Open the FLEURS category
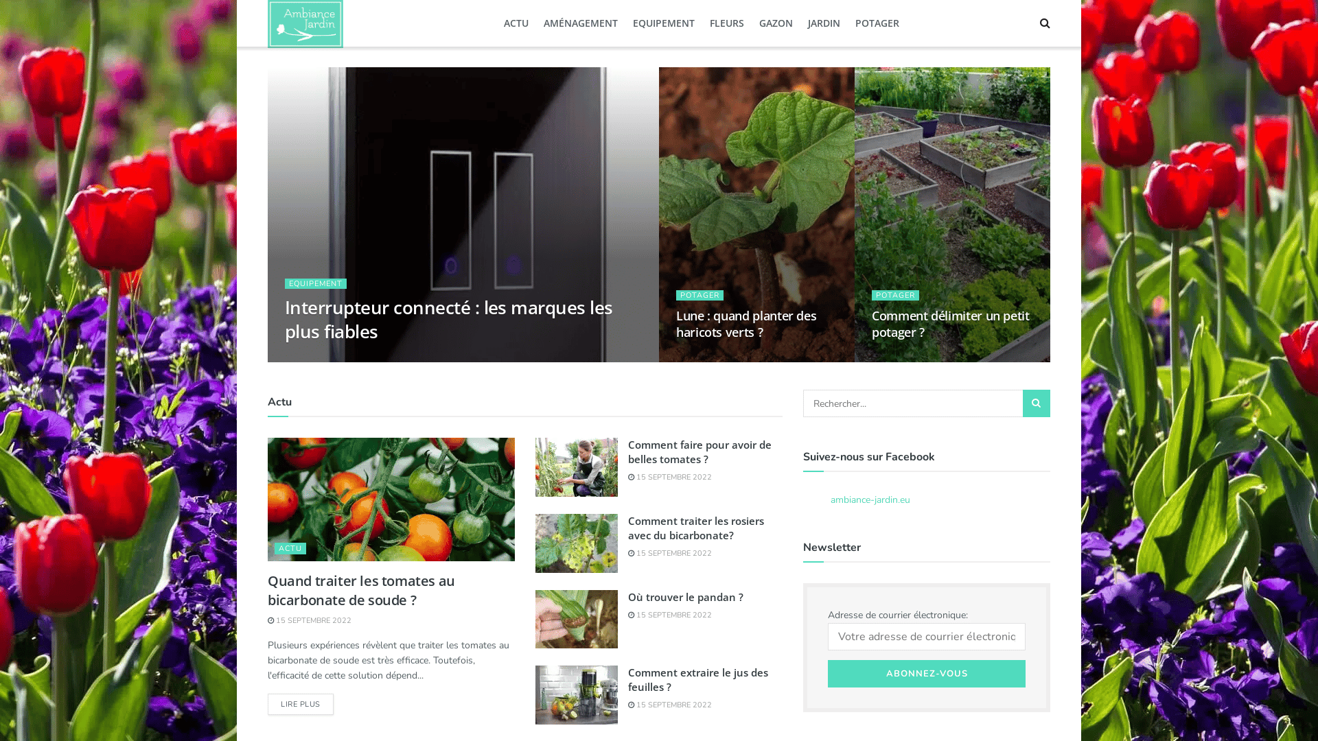This screenshot has width=1318, height=741. pos(727,23)
